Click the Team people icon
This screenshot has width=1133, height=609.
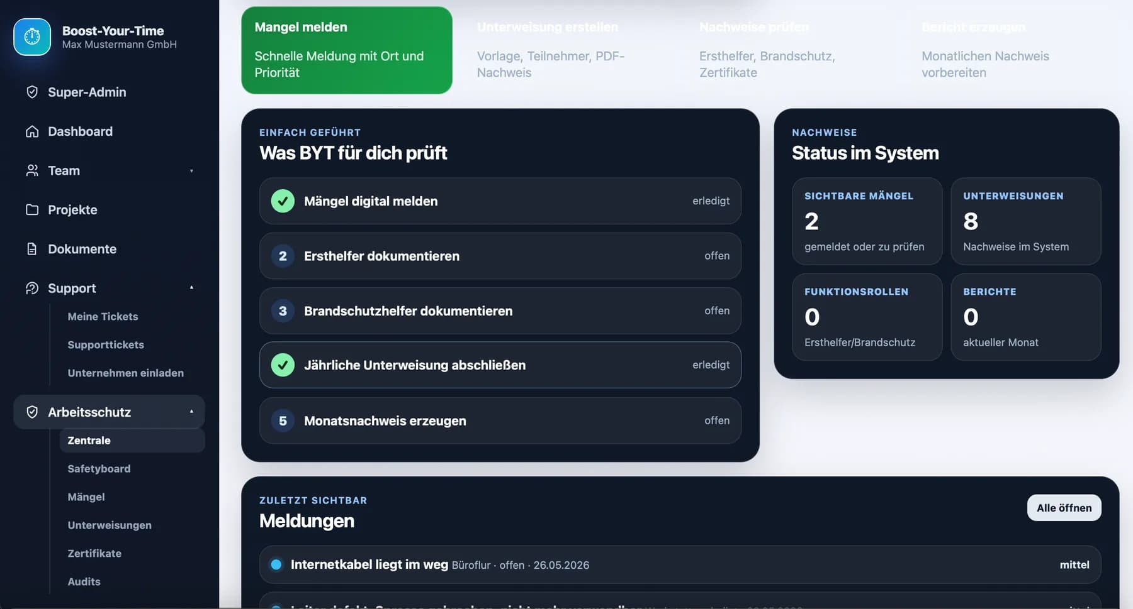click(x=32, y=170)
